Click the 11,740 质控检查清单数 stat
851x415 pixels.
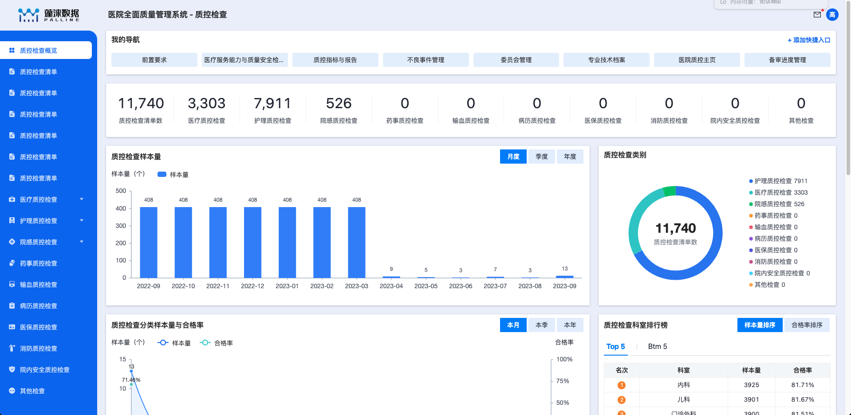coord(141,110)
